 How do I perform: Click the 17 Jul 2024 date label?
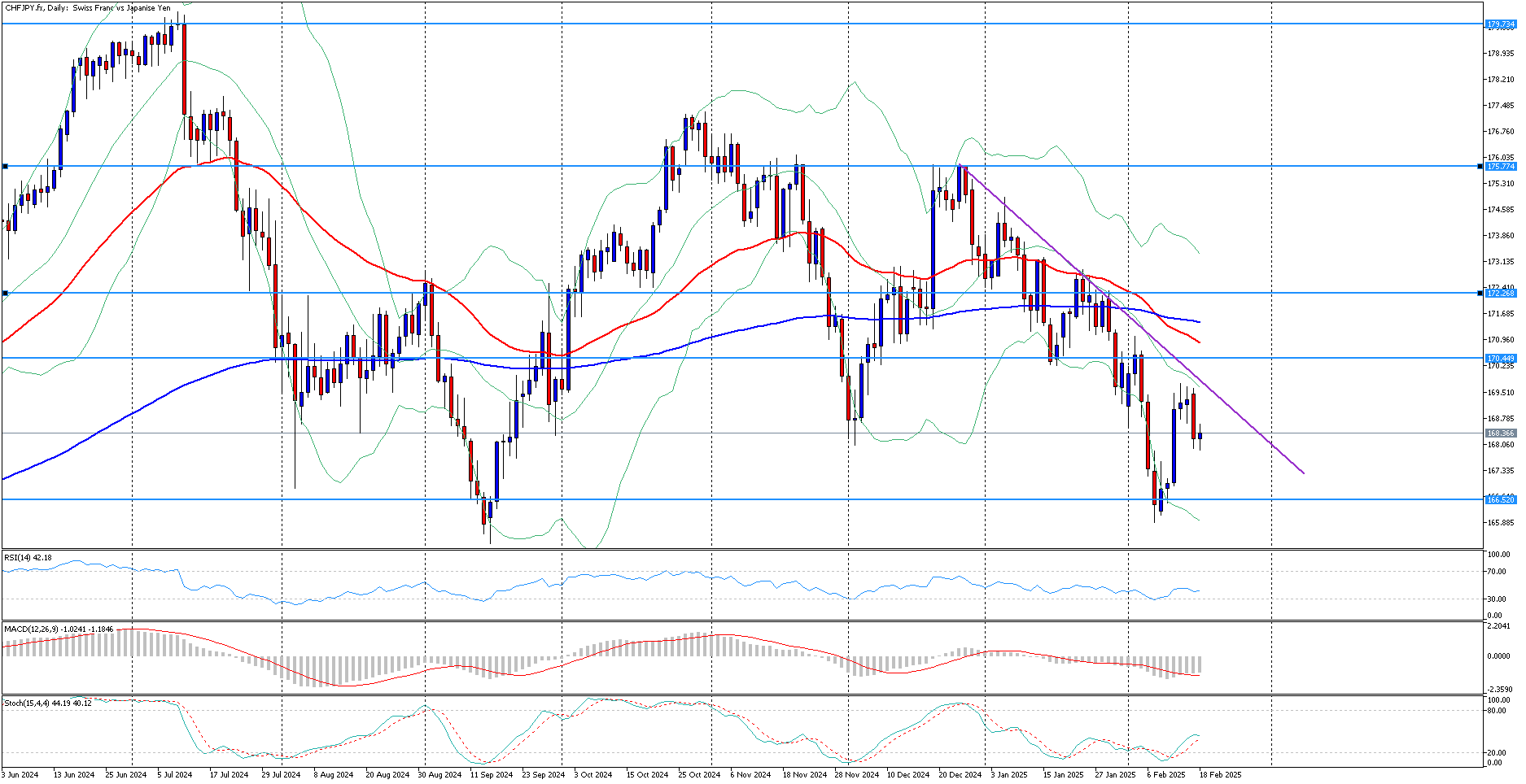pyautogui.click(x=229, y=775)
